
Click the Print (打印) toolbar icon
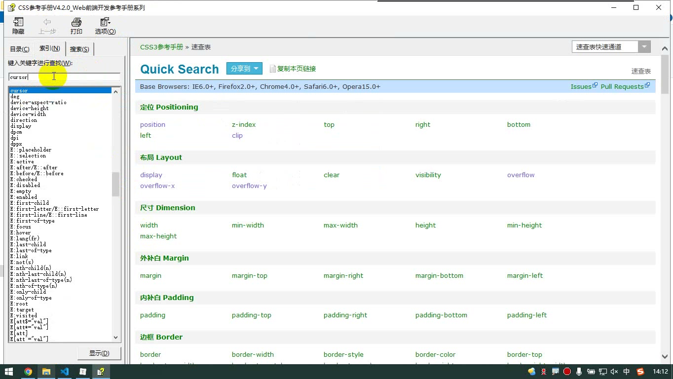coord(76,26)
